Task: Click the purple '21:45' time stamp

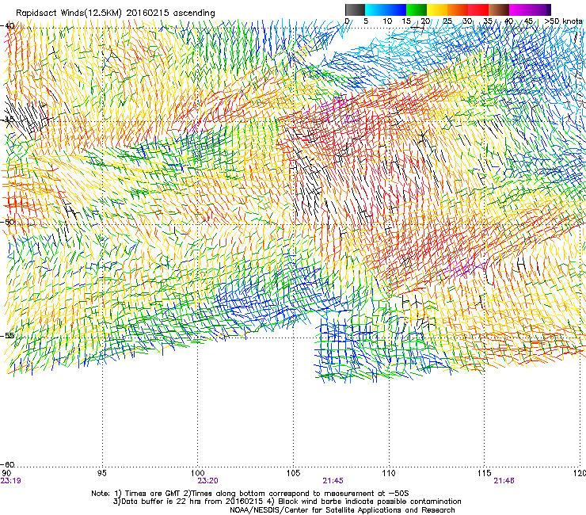Action: tap(333, 481)
